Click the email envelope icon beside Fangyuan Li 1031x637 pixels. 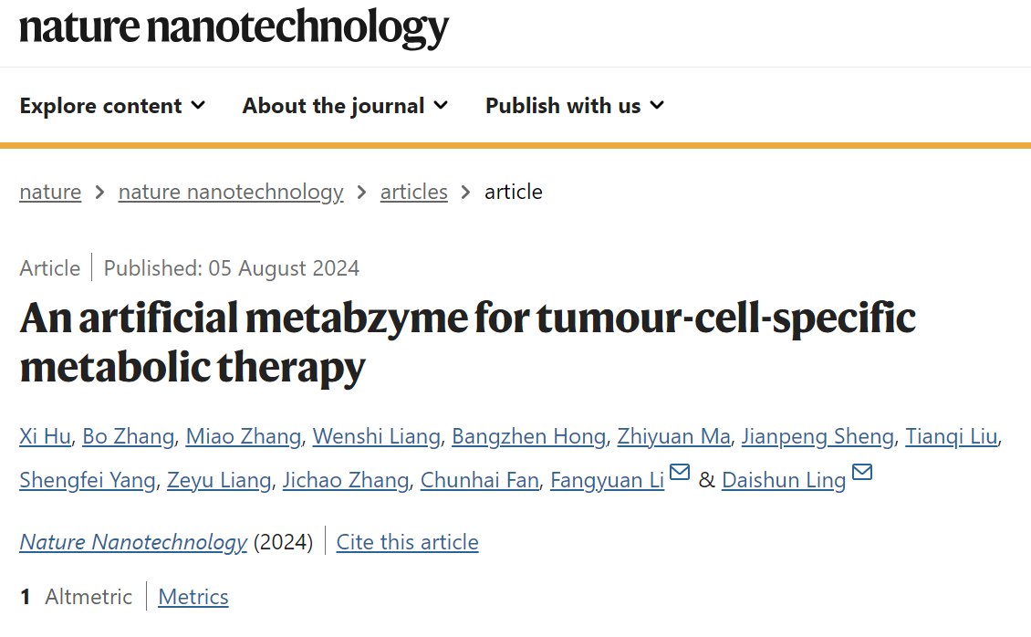tap(679, 472)
